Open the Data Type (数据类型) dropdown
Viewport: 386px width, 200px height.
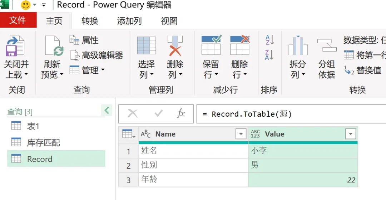[365, 40]
